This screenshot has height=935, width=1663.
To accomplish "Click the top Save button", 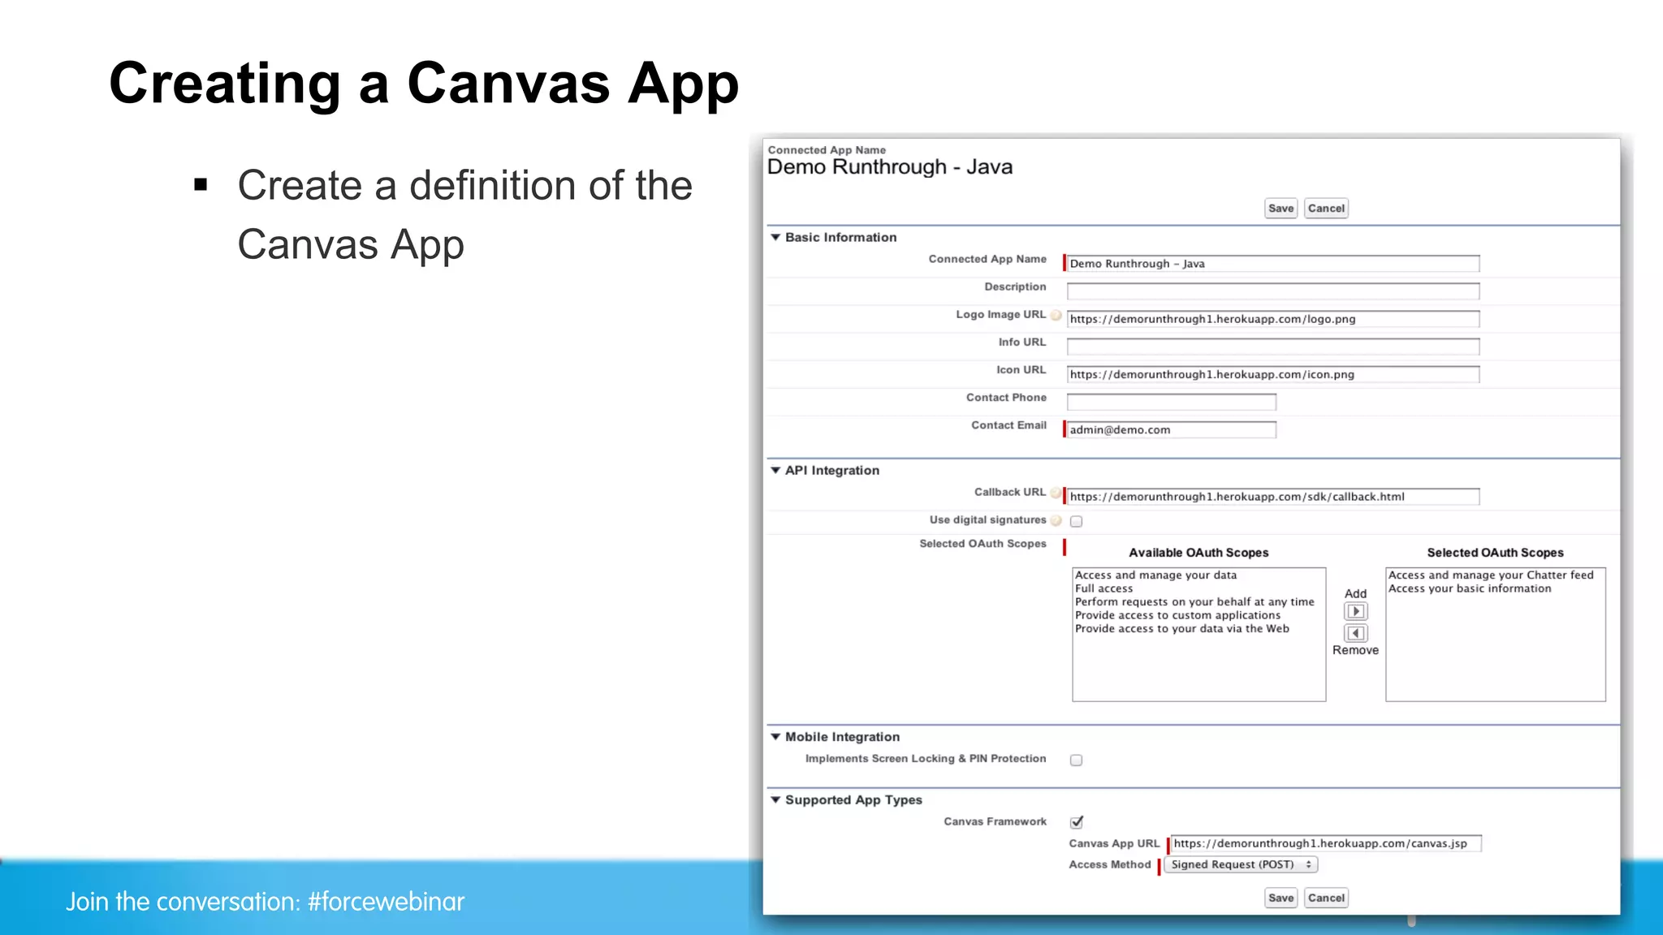I will (x=1281, y=209).
